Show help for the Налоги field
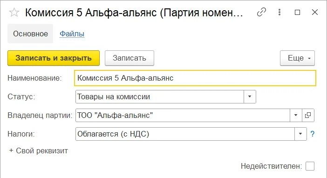Screen dimensions: 327x178 (x=313, y=134)
